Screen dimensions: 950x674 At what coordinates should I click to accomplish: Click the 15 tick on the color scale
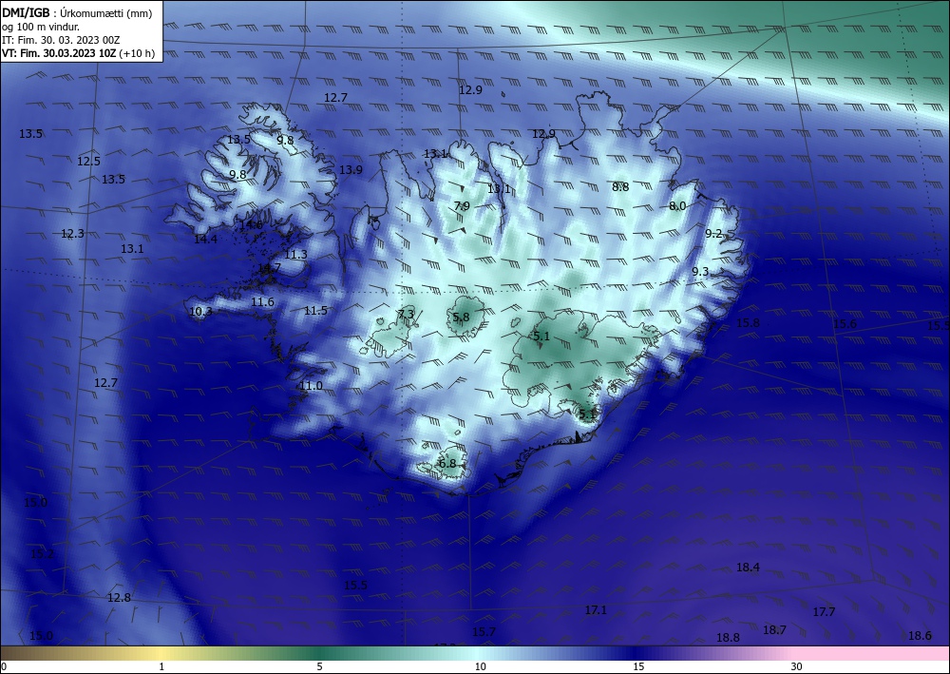click(x=638, y=667)
